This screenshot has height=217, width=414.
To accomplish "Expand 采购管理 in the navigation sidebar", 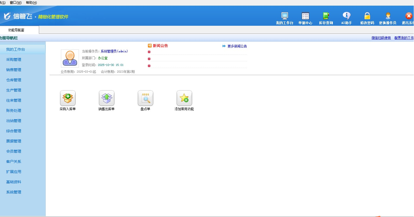I will click(x=14, y=60).
